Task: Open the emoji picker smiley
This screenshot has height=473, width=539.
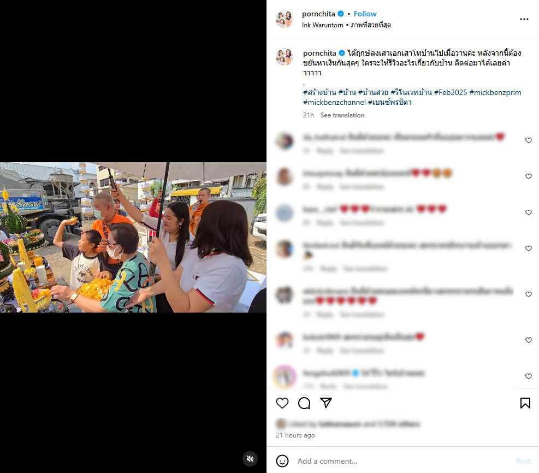Action: pyautogui.click(x=282, y=461)
